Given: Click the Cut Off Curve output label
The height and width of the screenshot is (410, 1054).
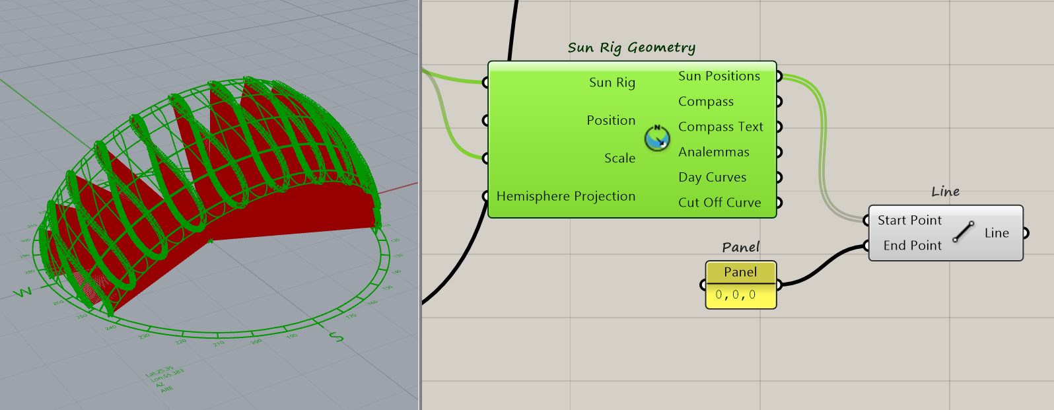Looking at the screenshot, I should pyautogui.click(x=719, y=203).
